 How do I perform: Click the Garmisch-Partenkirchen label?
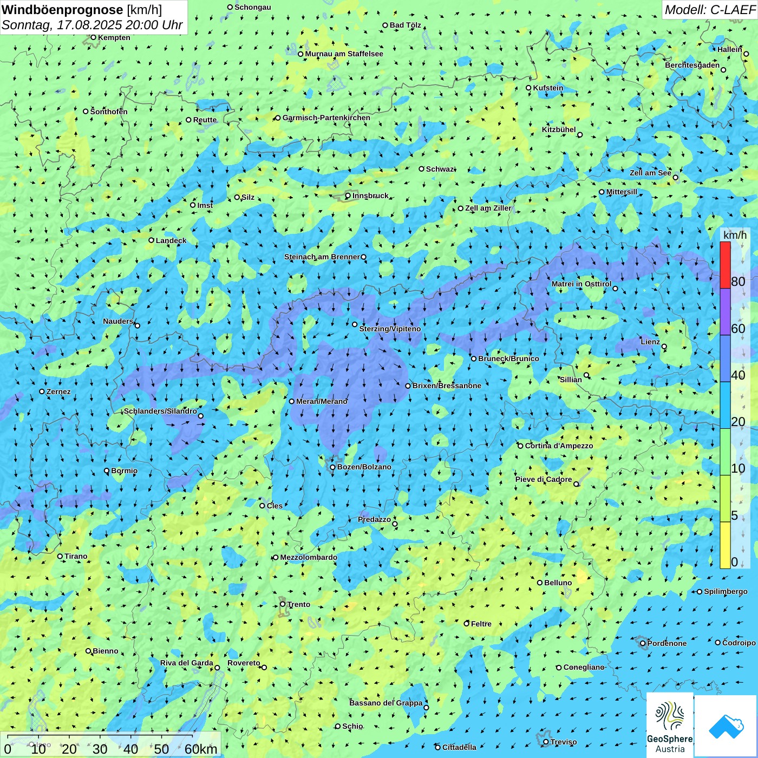[x=326, y=117]
